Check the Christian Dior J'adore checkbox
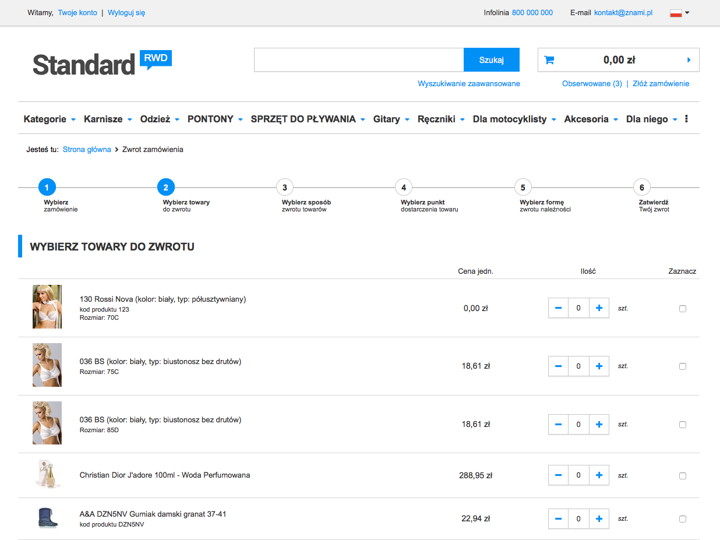This screenshot has height=540, width=720. 683,475
